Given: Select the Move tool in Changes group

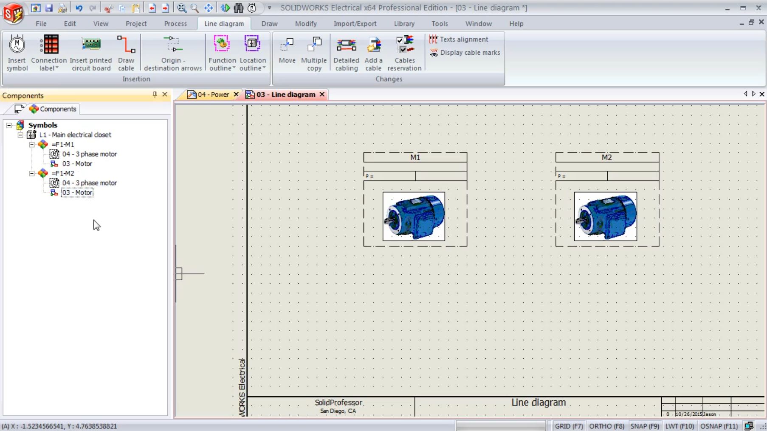Looking at the screenshot, I should pos(287,50).
